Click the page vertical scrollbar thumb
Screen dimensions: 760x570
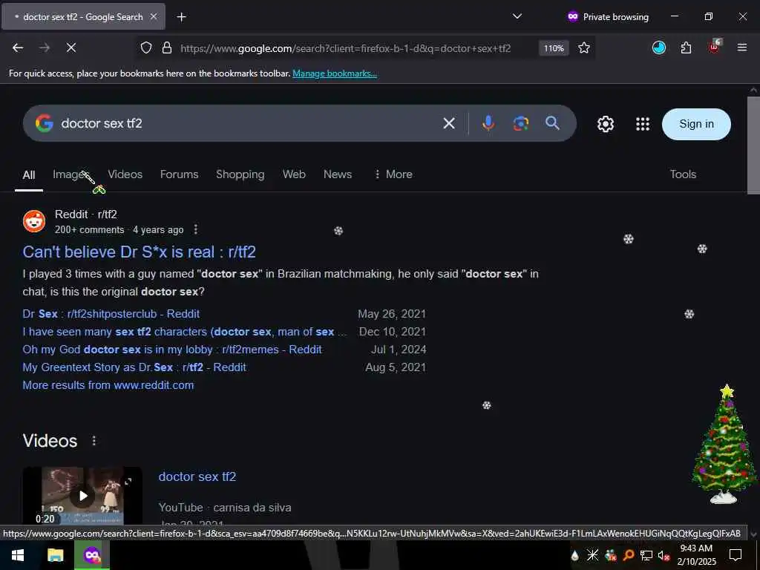tap(753, 145)
